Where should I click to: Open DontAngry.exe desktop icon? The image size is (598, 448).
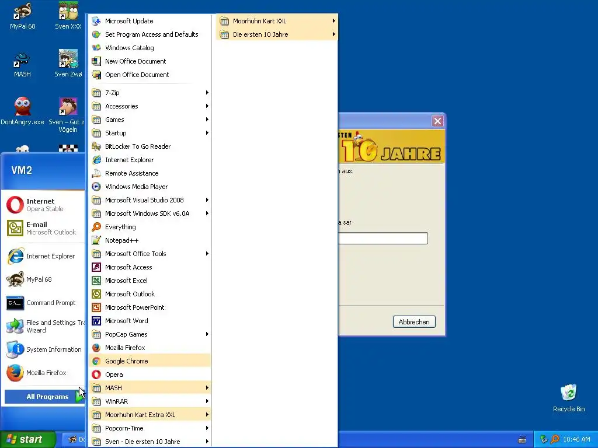point(22,111)
